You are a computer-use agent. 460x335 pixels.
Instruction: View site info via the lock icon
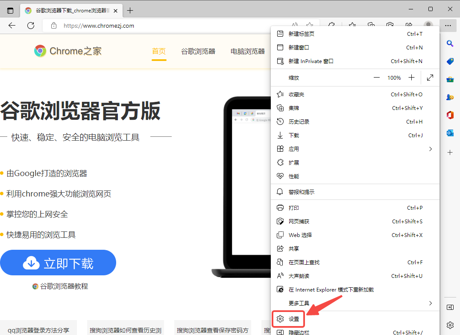coord(54,26)
